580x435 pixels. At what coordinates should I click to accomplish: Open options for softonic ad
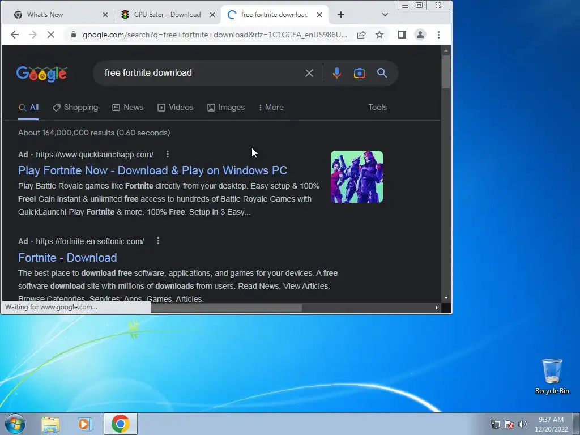158,241
